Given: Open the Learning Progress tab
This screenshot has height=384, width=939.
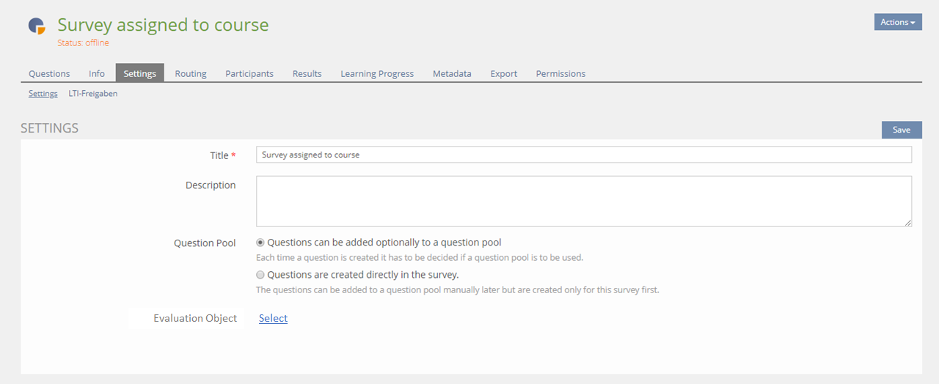Looking at the screenshot, I should [377, 73].
